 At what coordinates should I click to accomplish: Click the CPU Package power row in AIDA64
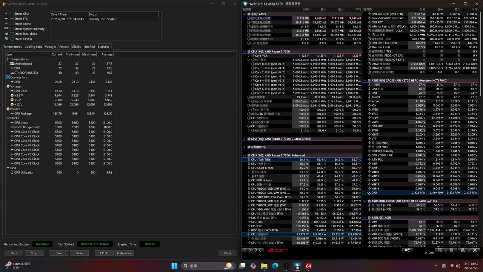[x=59, y=114]
